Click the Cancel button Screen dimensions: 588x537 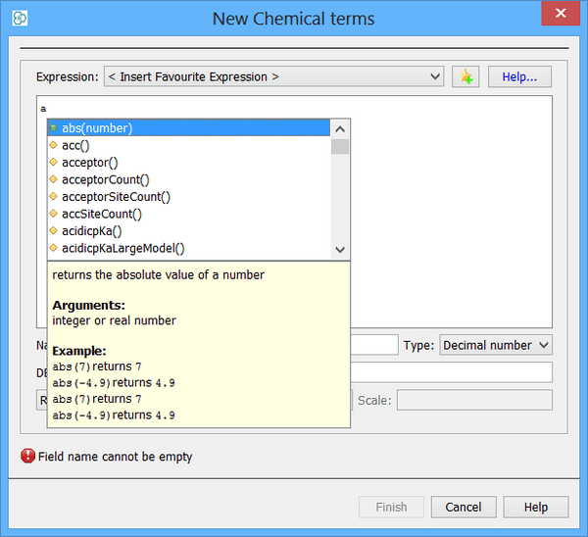pyautogui.click(x=463, y=508)
